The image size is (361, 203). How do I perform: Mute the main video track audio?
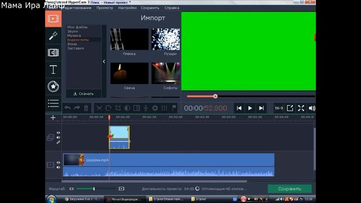58,167
